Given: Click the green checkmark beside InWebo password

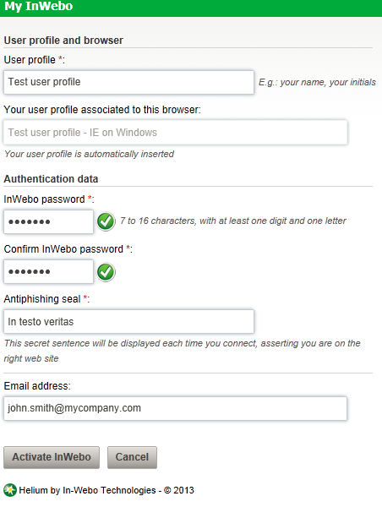Looking at the screenshot, I should point(106,221).
